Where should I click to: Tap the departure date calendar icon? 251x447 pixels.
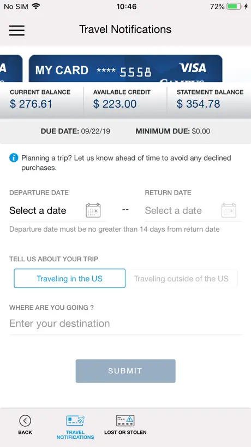pyautogui.click(x=93, y=210)
